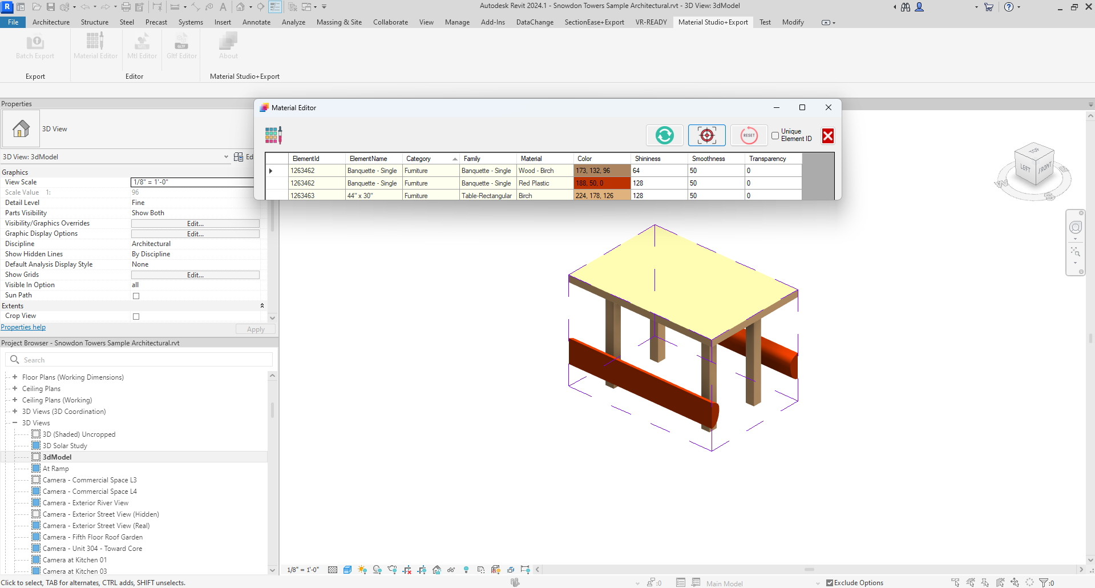Enable the Unique Element ID checkbox
The image size is (1095, 588).
(775, 135)
